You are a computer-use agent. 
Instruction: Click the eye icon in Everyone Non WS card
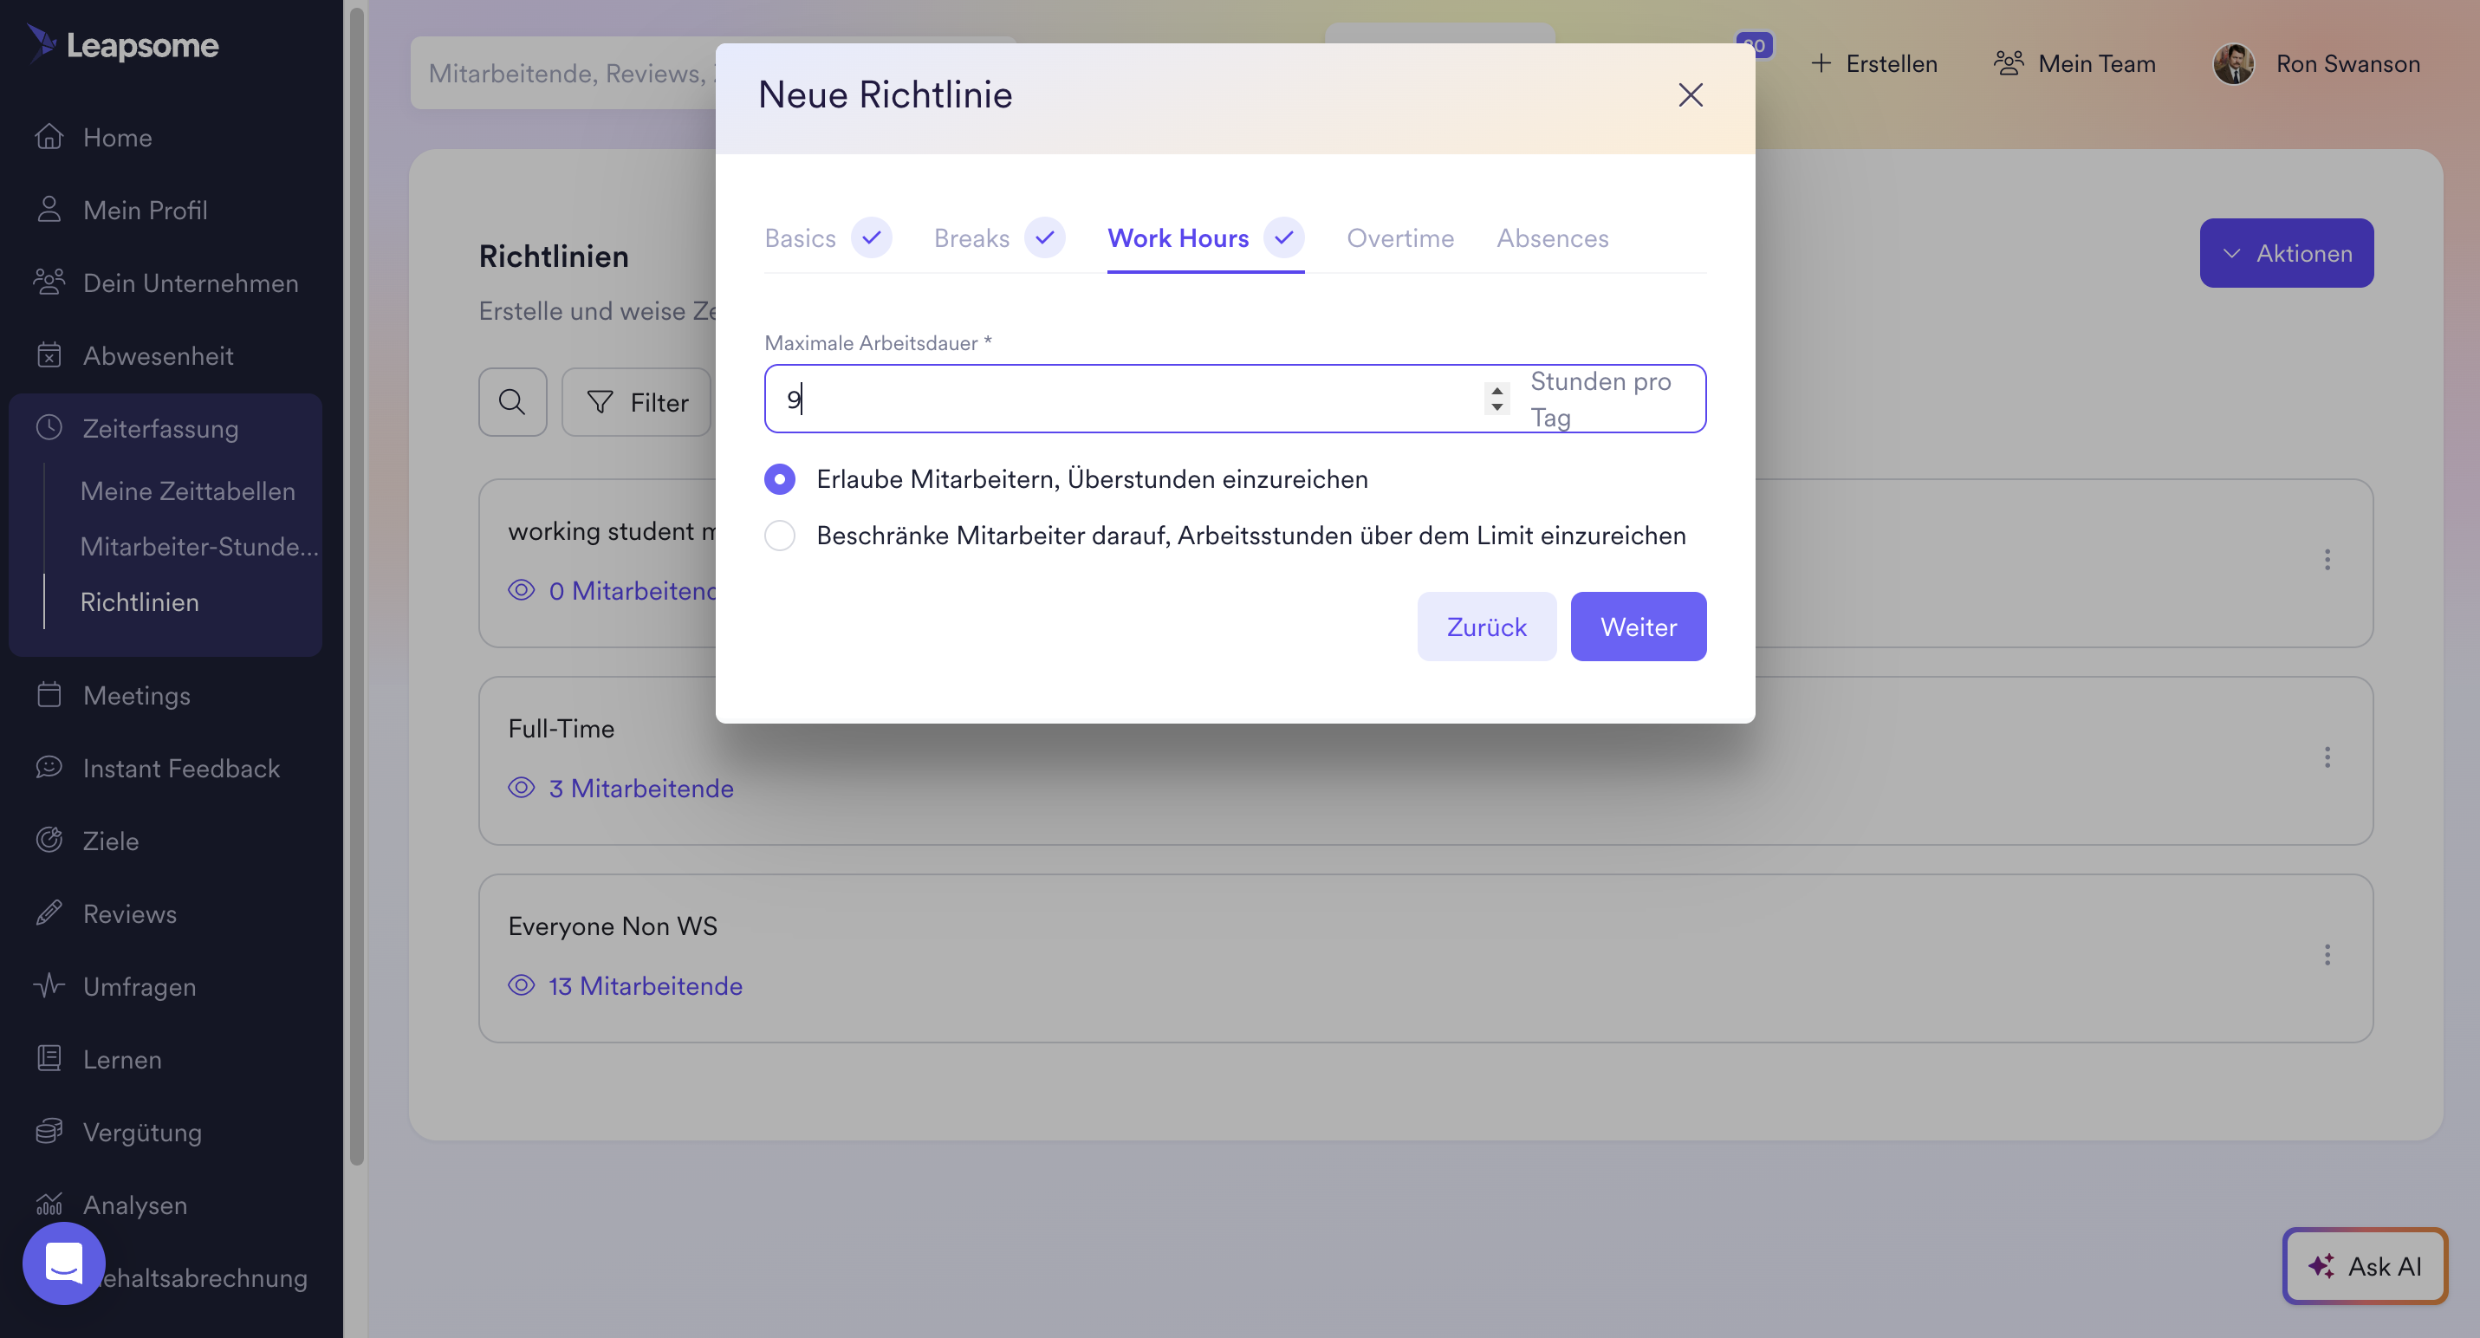[x=521, y=984]
